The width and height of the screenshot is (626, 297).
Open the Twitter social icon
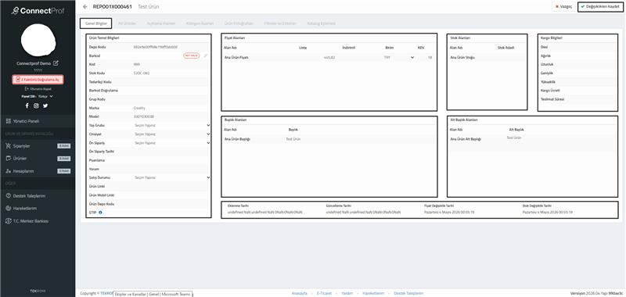45,106
